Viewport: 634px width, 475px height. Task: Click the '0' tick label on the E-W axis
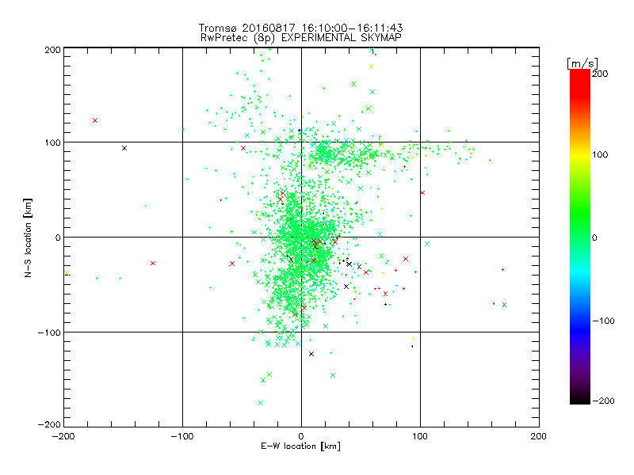[301, 436]
